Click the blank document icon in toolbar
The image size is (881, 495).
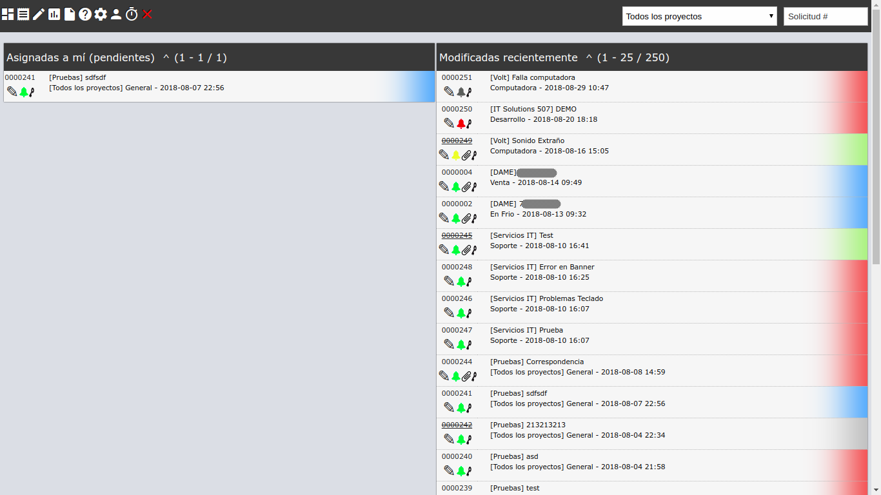pyautogui.click(x=70, y=14)
